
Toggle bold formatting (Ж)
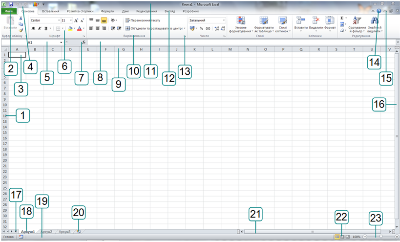pyautogui.click(x=33, y=28)
